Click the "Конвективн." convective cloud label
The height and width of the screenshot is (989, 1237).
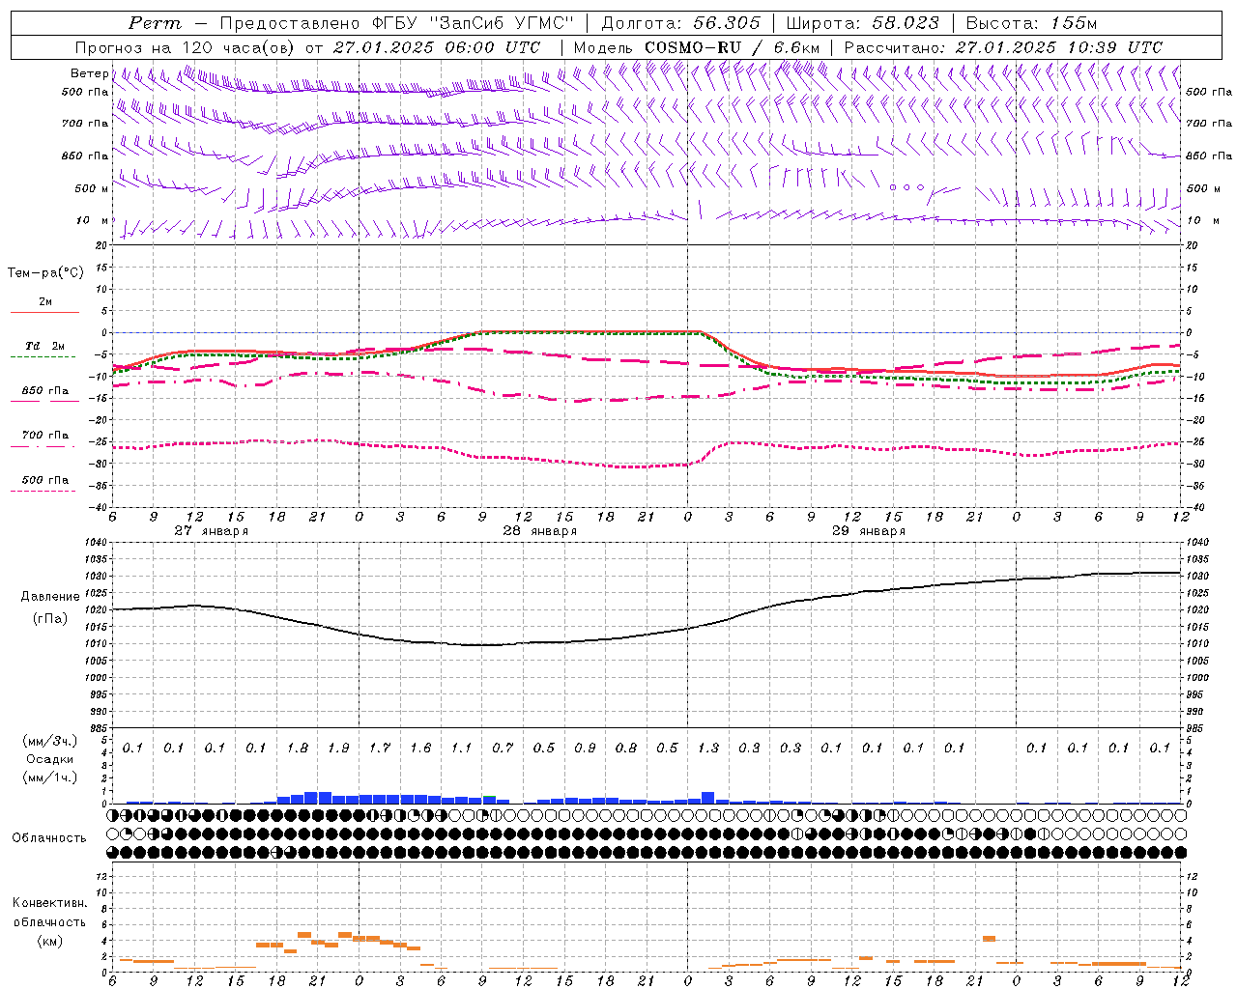click(x=50, y=903)
